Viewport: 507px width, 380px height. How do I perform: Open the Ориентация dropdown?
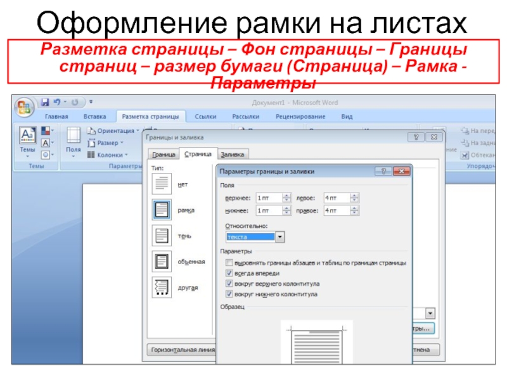(113, 131)
